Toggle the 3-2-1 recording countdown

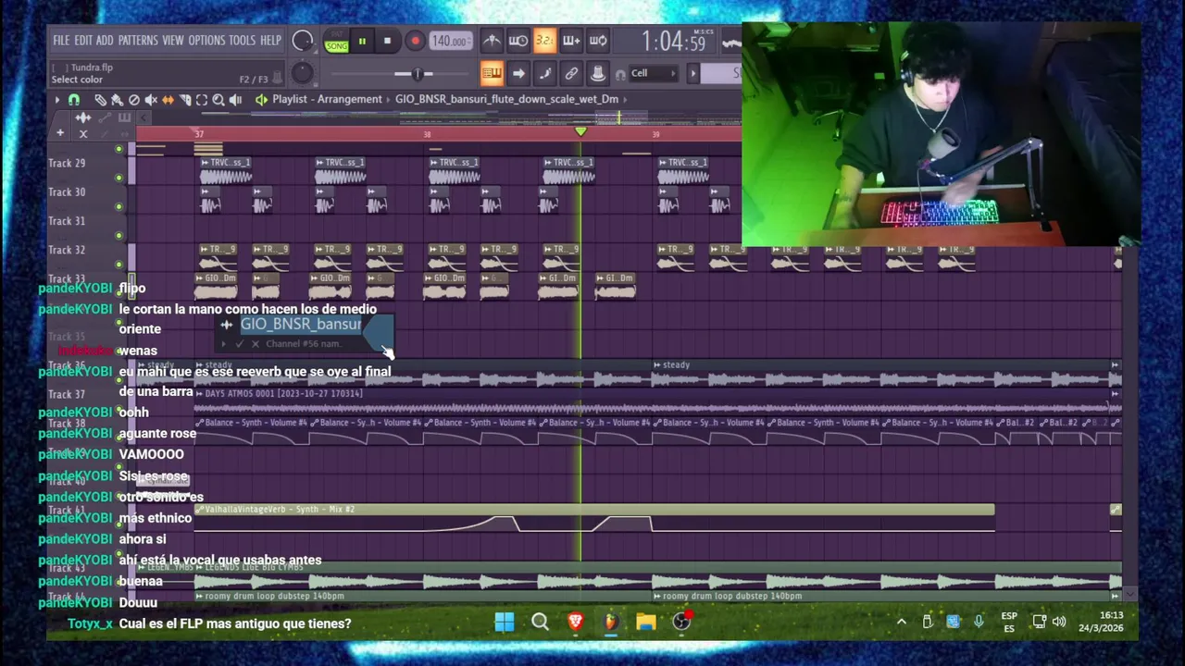544,41
